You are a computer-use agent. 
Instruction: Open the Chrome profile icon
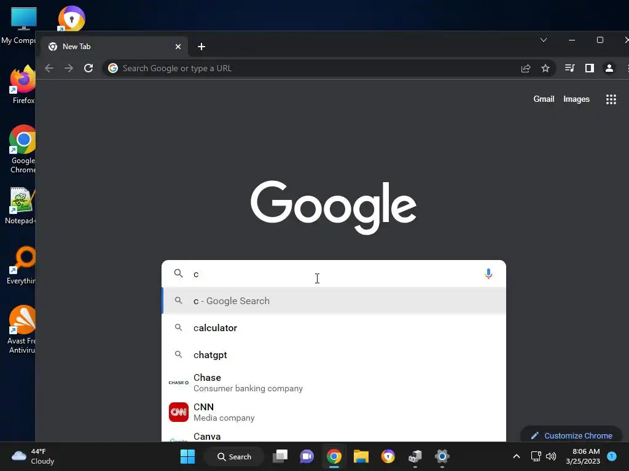tap(609, 68)
